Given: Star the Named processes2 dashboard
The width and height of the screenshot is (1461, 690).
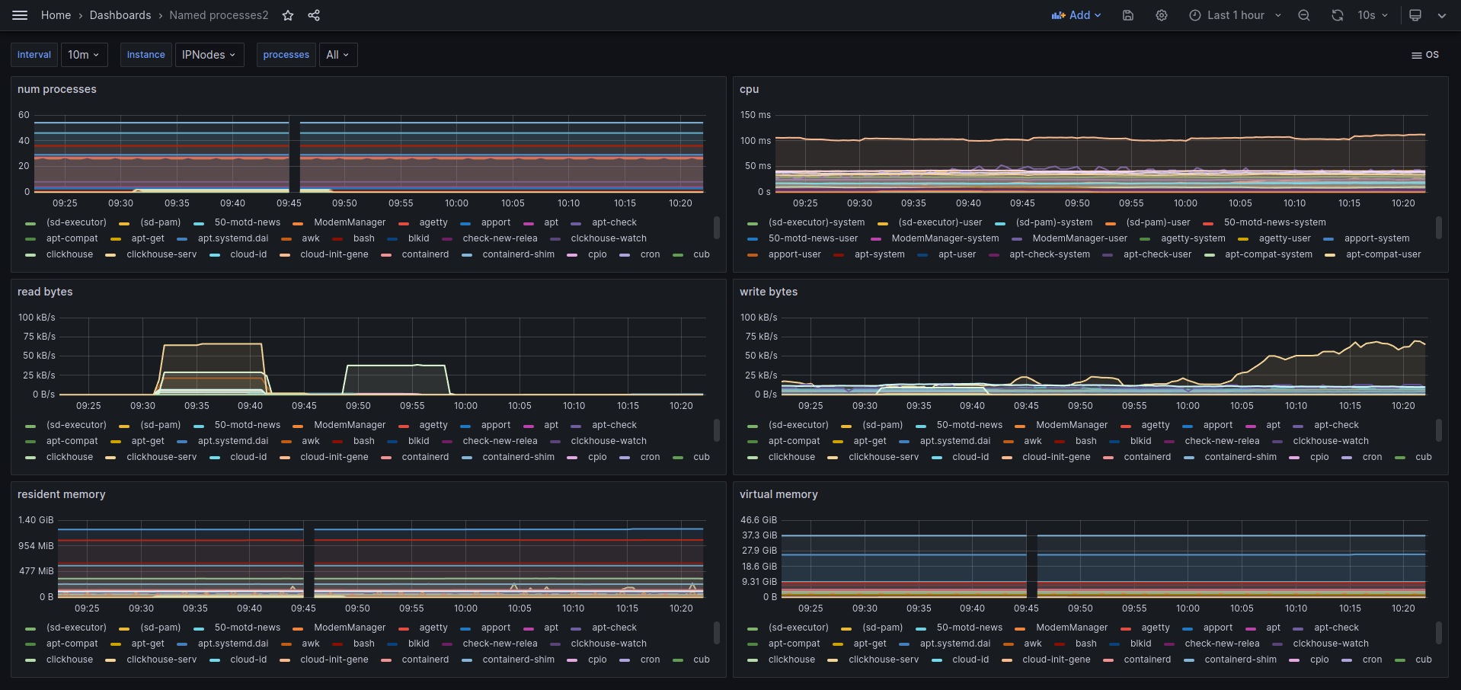Looking at the screenshot, I should point(288,15).
